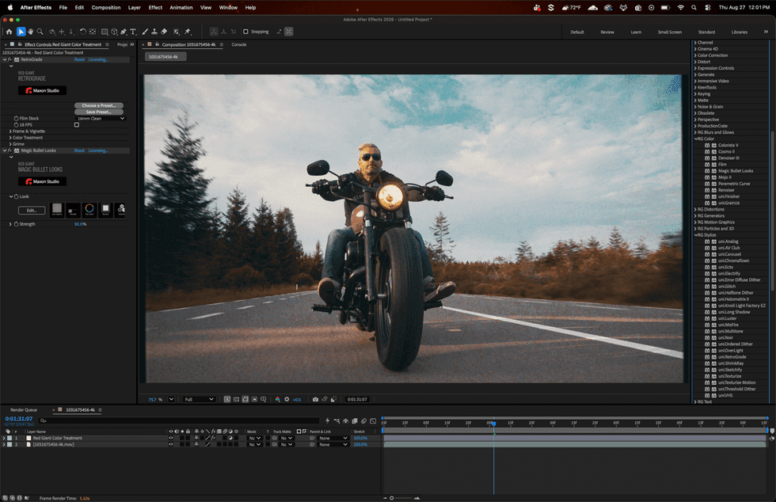Select the Rotation tool

(x=82, y=32)
